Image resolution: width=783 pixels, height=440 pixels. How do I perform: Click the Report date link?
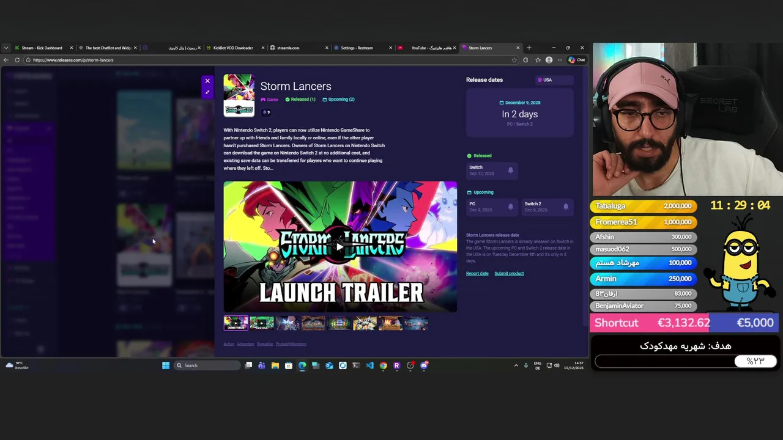coord(477,274)
